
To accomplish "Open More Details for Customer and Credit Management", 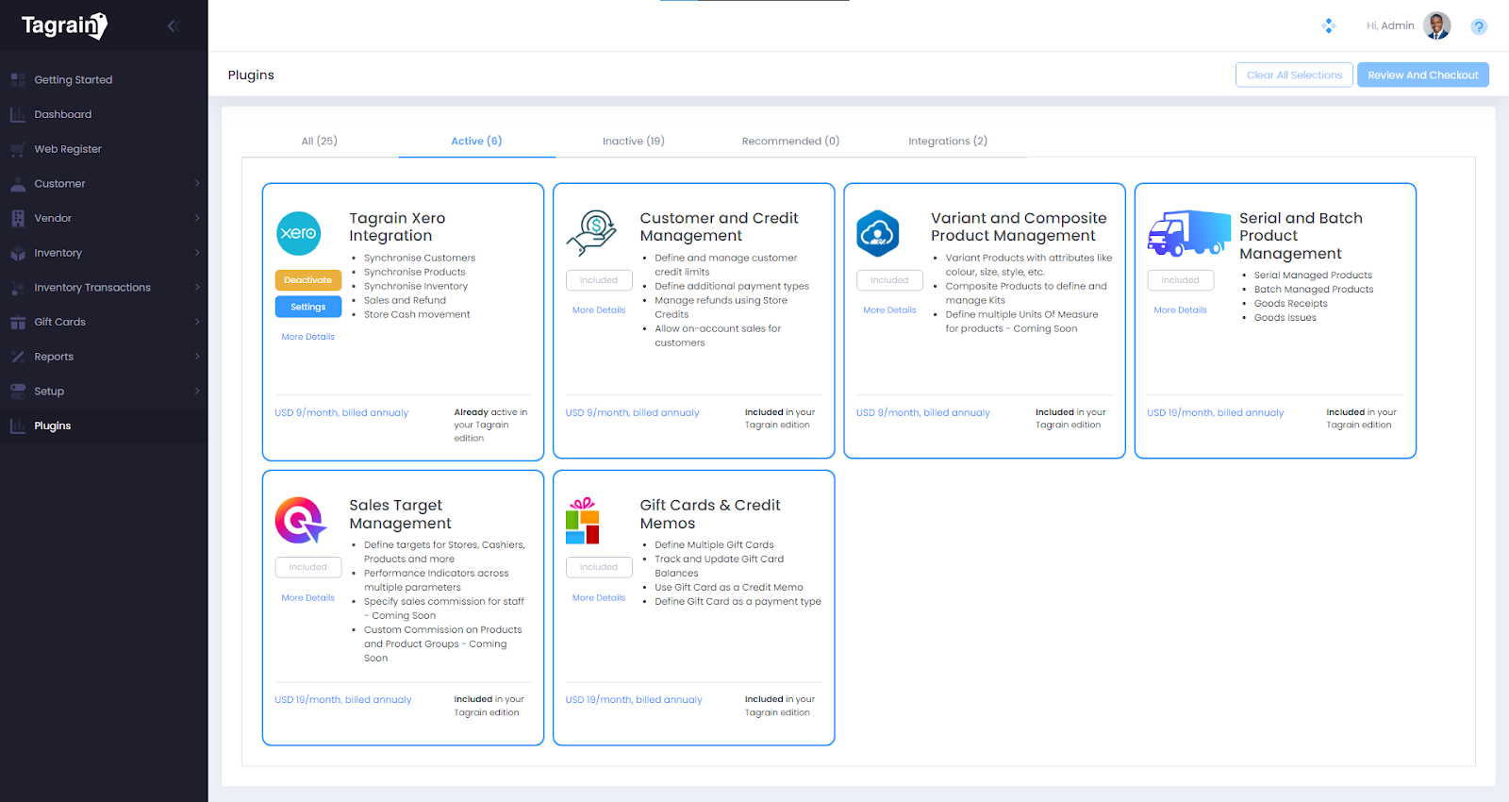I will tap(599, 310).
